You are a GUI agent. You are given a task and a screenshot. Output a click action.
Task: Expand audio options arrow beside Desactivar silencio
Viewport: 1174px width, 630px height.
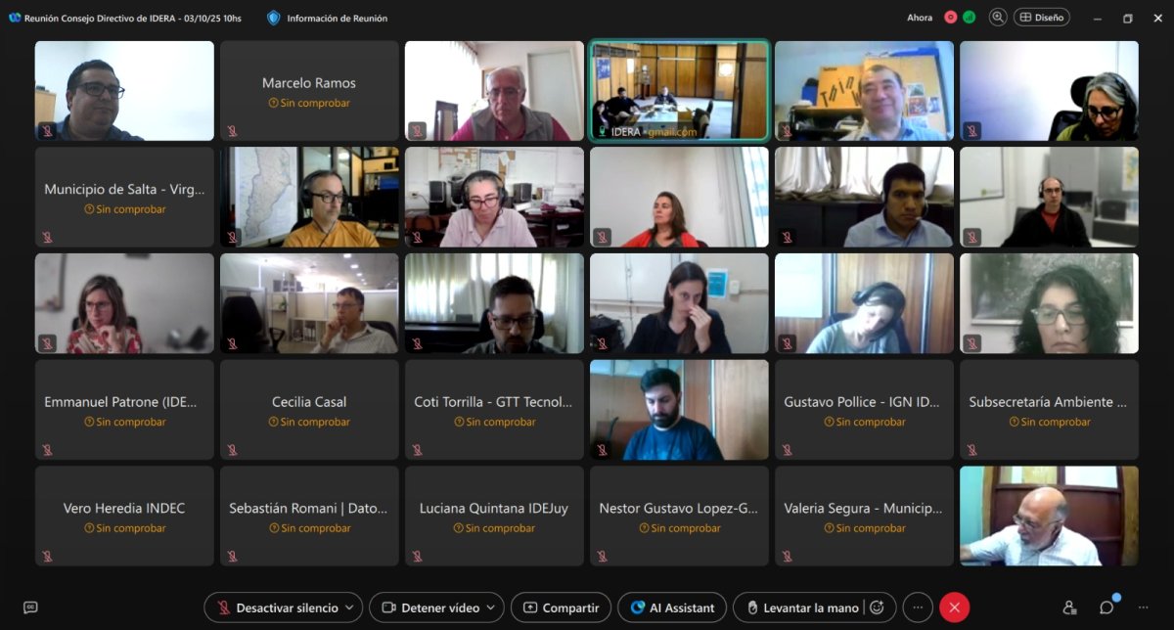(x=351, y=607)
